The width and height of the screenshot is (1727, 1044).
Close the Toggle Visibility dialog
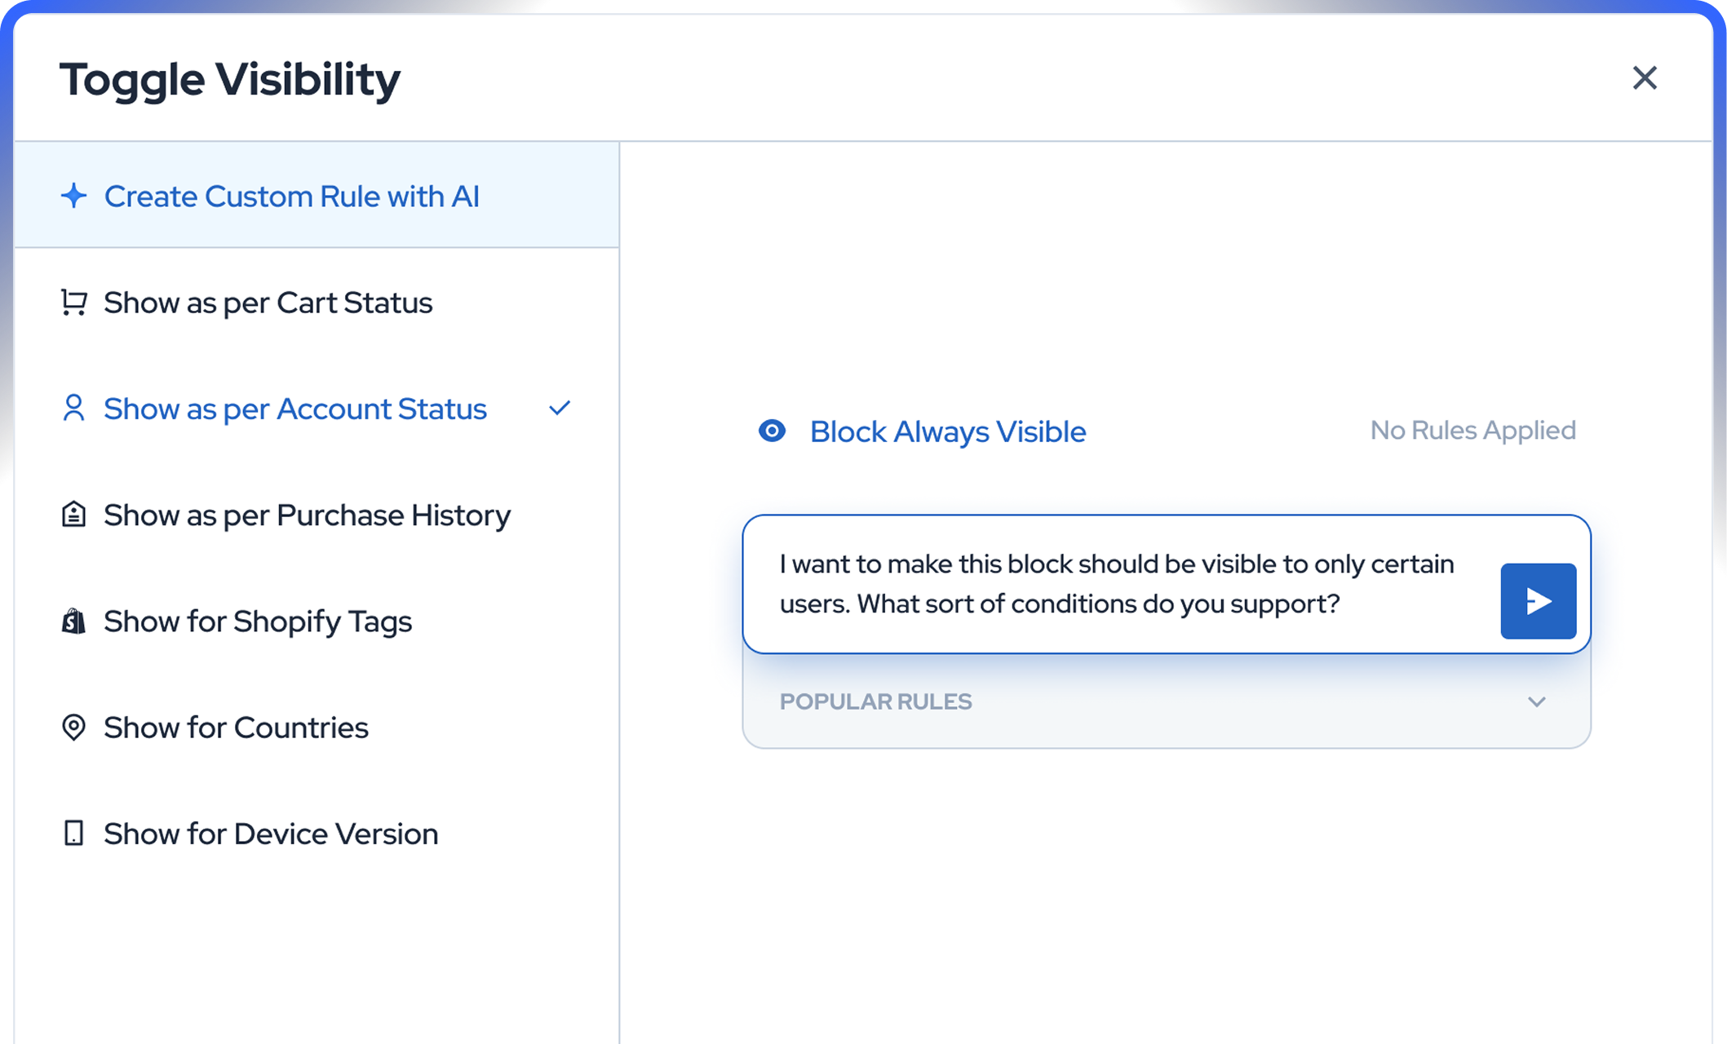1645,78
